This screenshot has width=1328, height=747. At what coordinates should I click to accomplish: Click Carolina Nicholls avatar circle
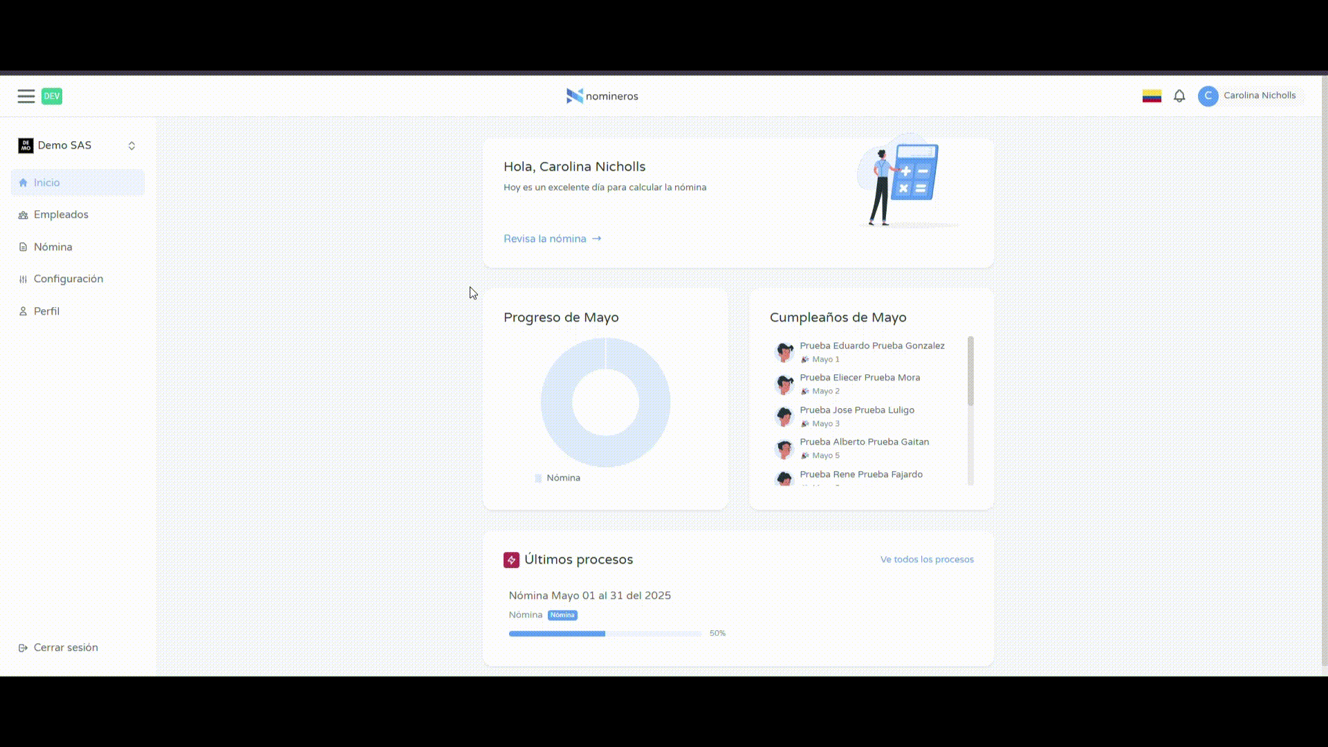pyautogui.click(x=1208, y=96)
